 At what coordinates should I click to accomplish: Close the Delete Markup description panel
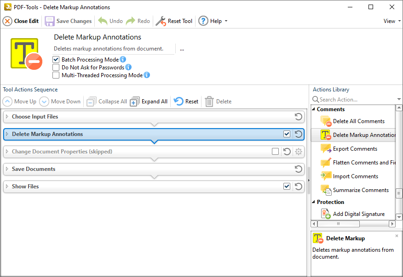(397, 236)
